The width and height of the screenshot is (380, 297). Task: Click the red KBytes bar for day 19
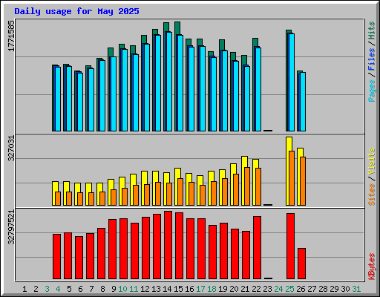point(223,251)
